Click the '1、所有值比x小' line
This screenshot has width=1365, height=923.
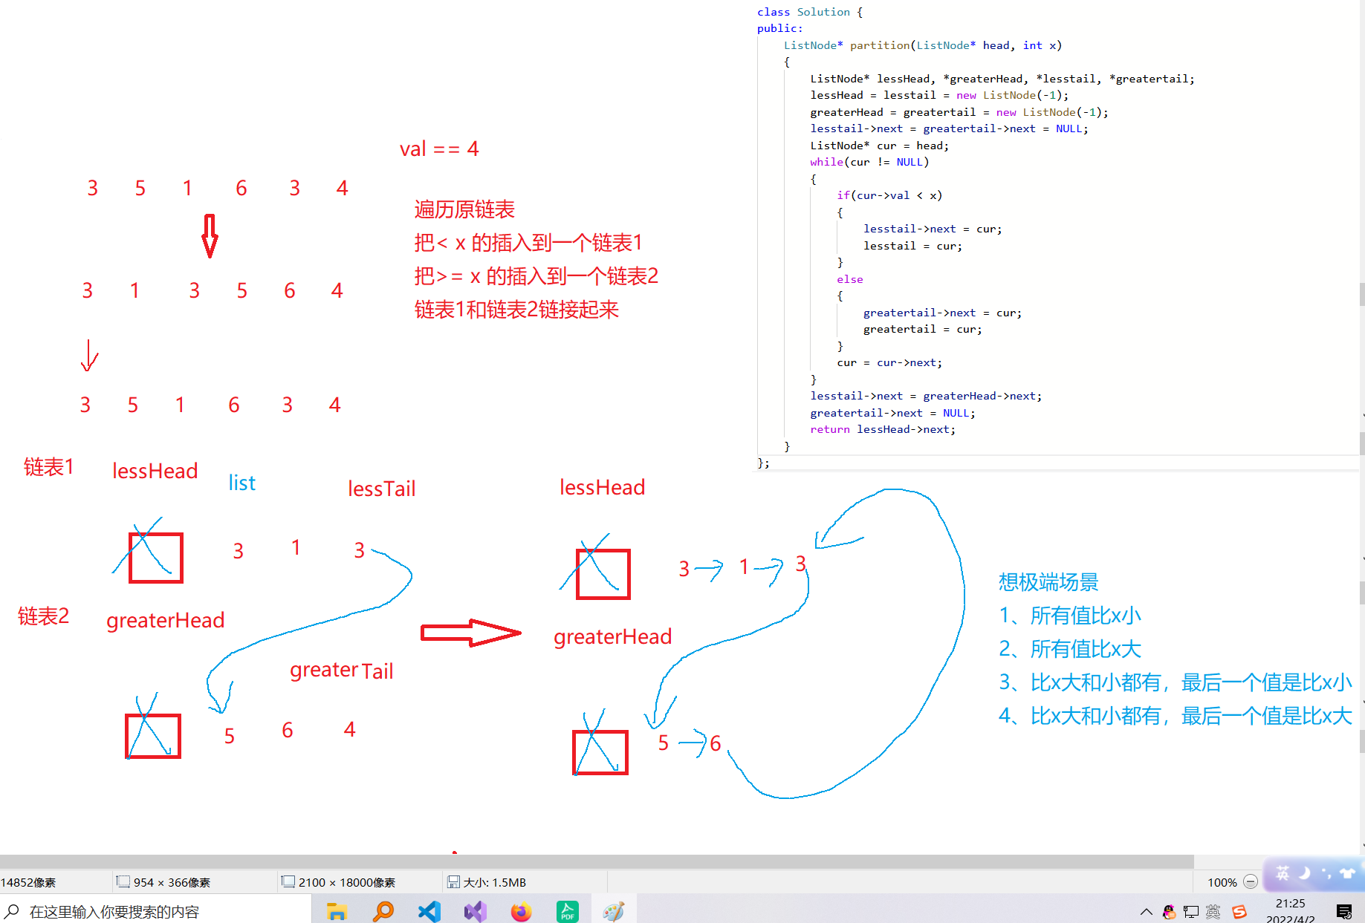pos(1069,616)
